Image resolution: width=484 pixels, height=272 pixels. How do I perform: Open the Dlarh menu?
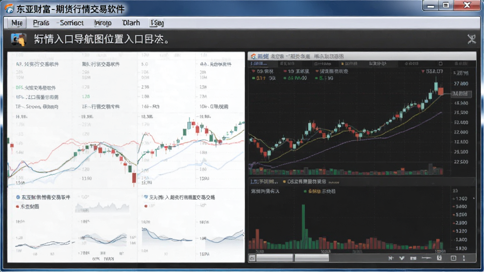[131, 23]
